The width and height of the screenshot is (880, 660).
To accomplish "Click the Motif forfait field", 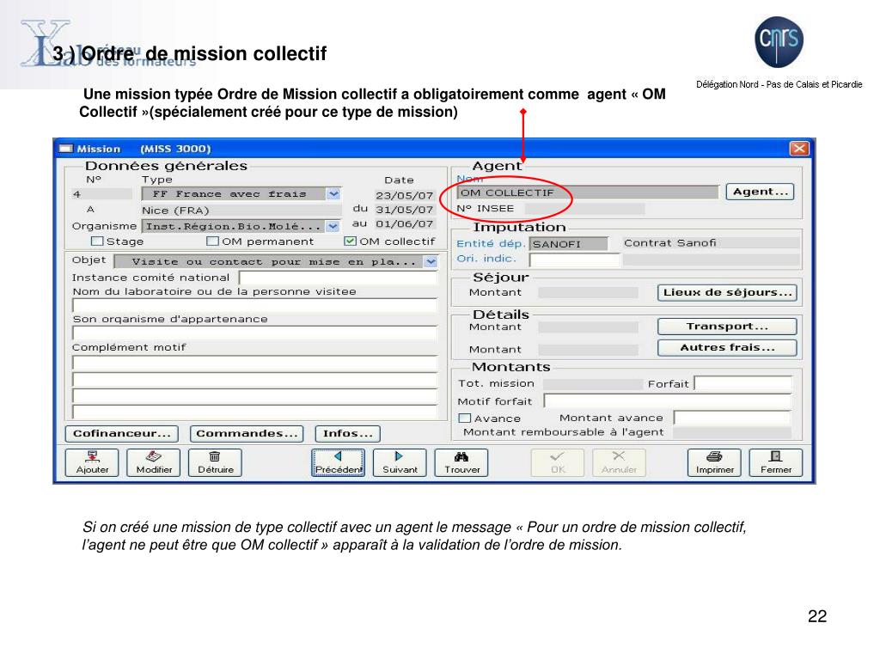I will pos(667,401).
